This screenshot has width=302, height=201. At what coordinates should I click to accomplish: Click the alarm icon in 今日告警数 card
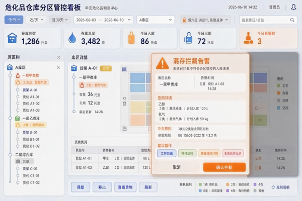pos(248,38)
